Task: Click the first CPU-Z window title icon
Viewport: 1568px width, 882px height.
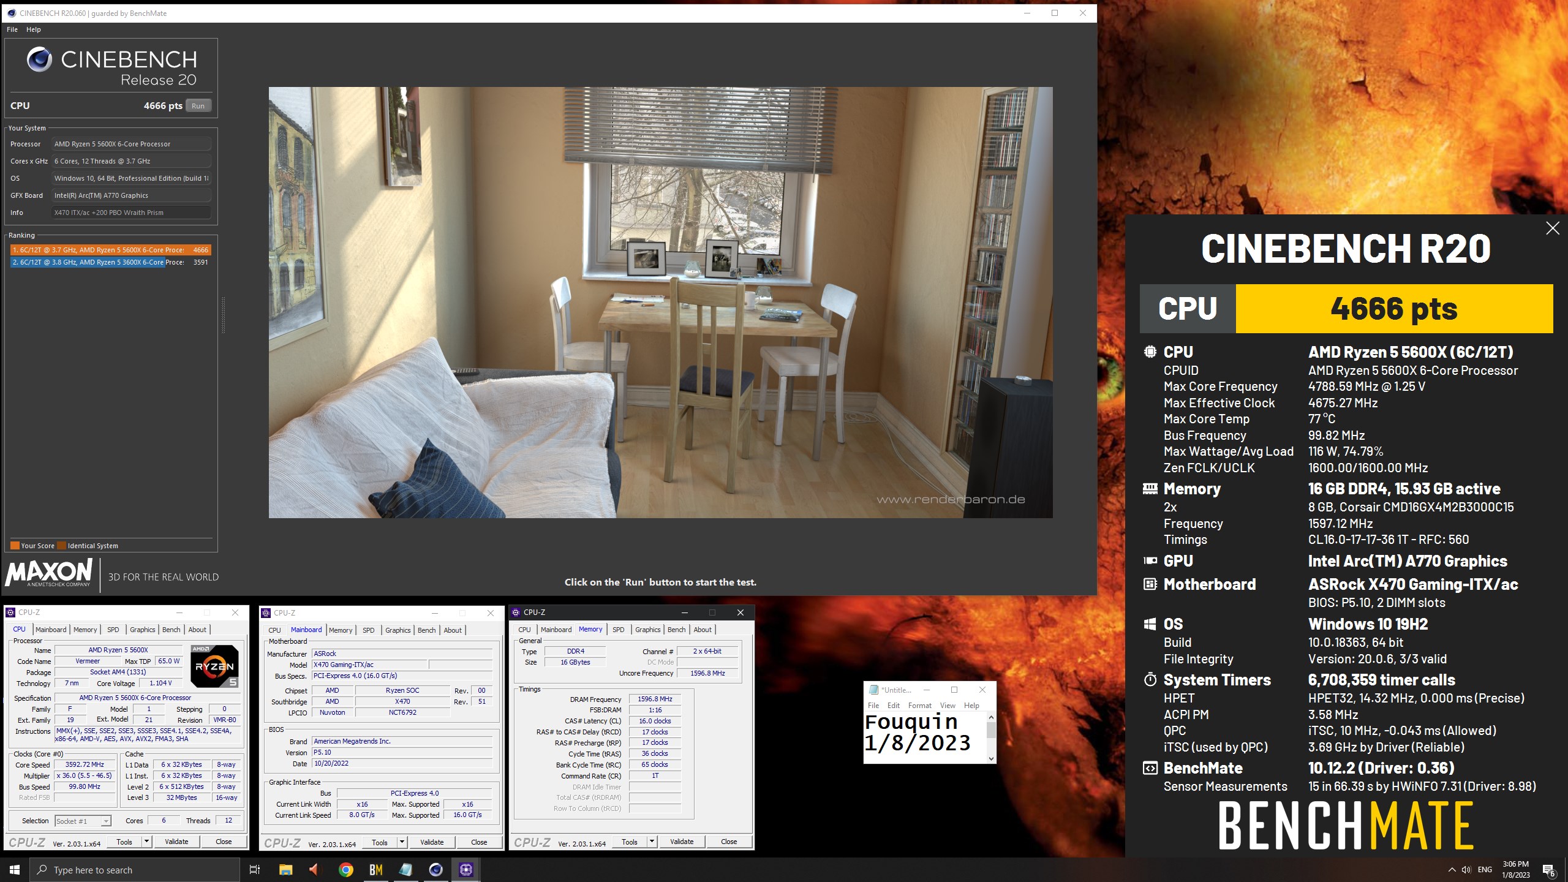Action: point(10,612)
